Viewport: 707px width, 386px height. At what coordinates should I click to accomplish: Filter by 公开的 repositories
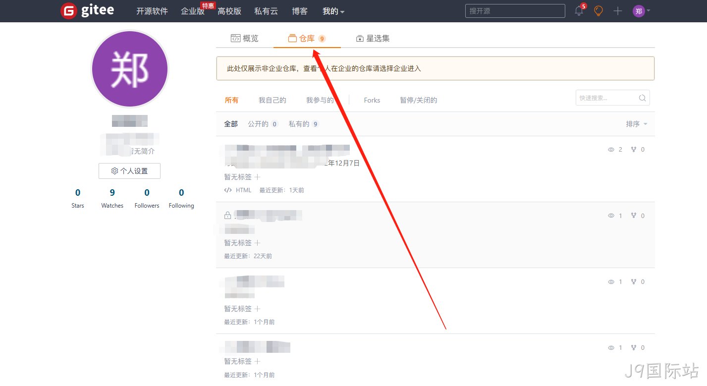263,124
